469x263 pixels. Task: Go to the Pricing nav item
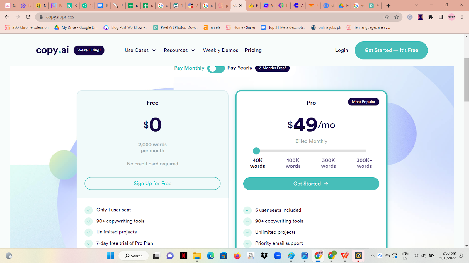(253, 50)
